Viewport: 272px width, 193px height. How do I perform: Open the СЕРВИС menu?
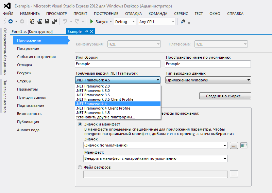point(181,14)
